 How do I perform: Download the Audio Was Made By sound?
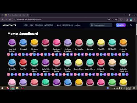coord(127,74)
